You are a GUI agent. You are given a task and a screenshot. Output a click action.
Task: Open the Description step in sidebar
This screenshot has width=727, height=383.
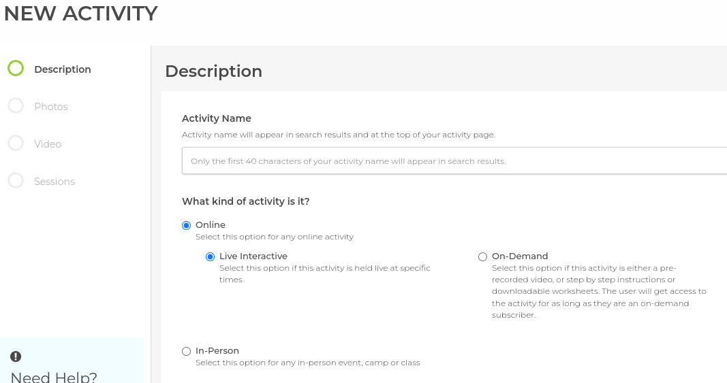[x=63, y=69]
